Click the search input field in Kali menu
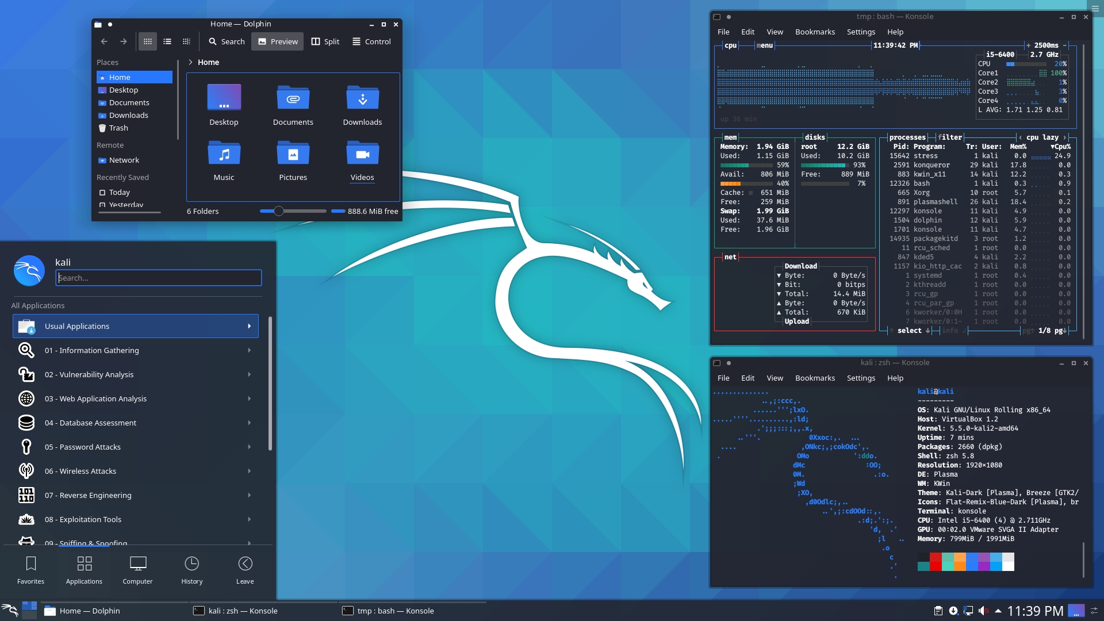 click(159, 277)
